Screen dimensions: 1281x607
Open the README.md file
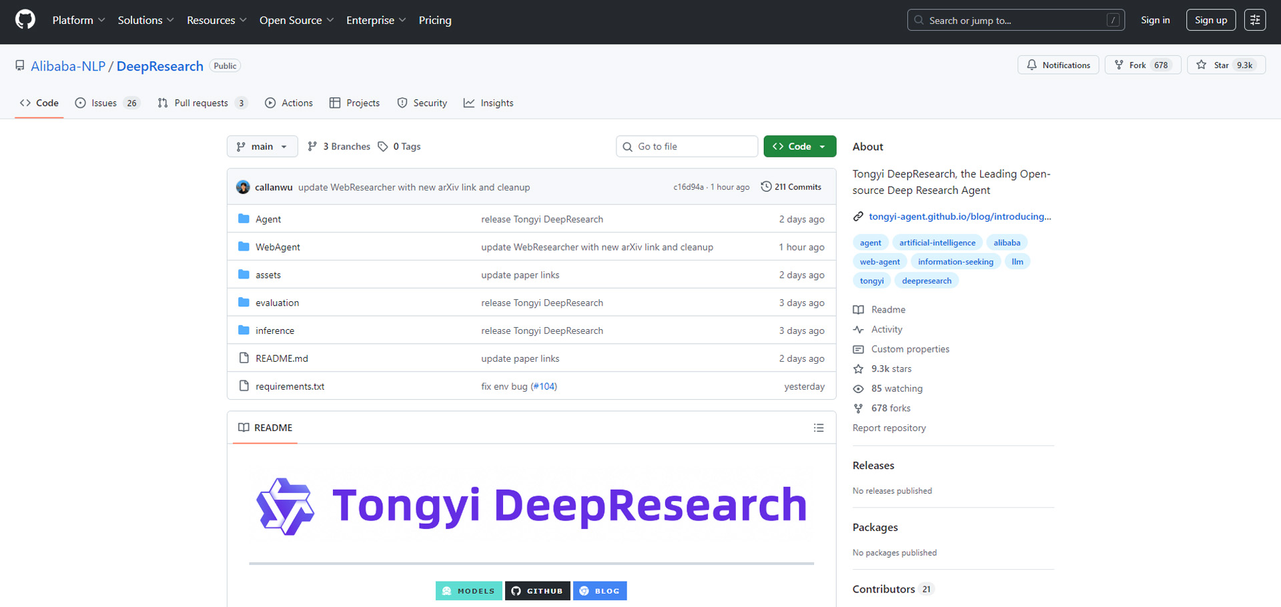click(282, 358)
